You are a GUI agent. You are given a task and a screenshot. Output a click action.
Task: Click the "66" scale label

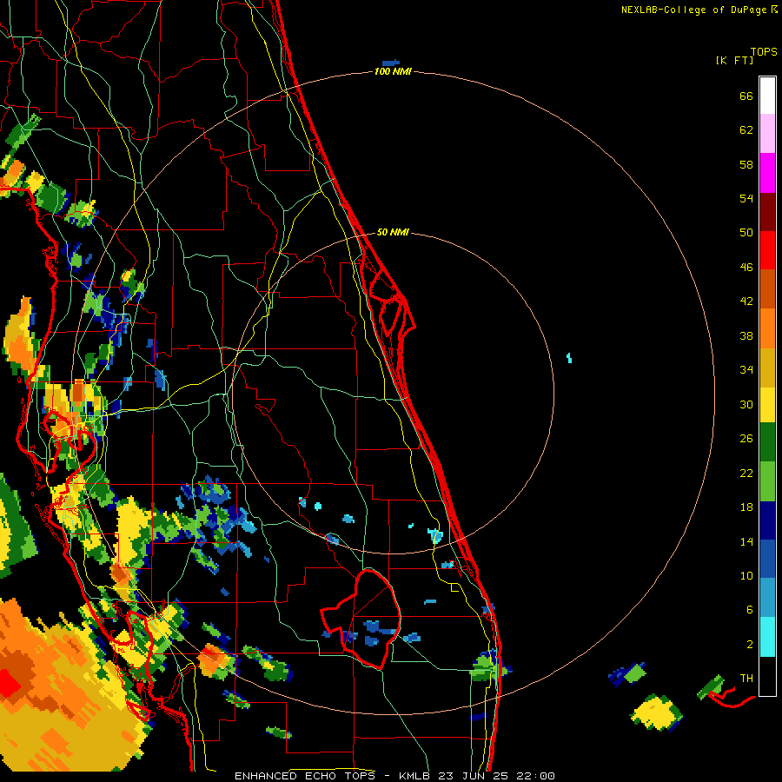(746, 96)
